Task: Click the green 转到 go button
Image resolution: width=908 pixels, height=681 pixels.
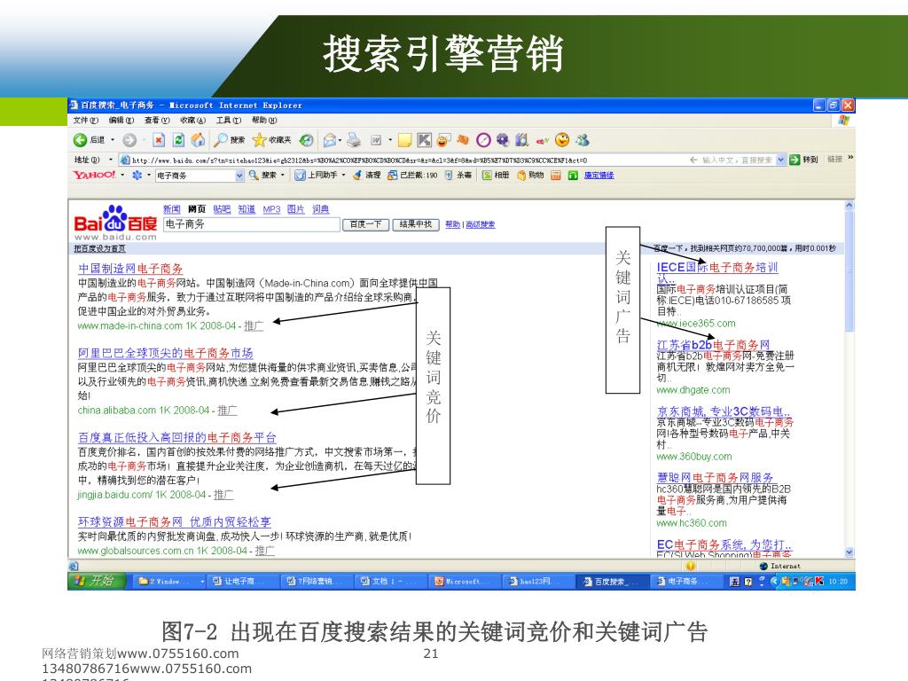Action: tap(803, 160)
